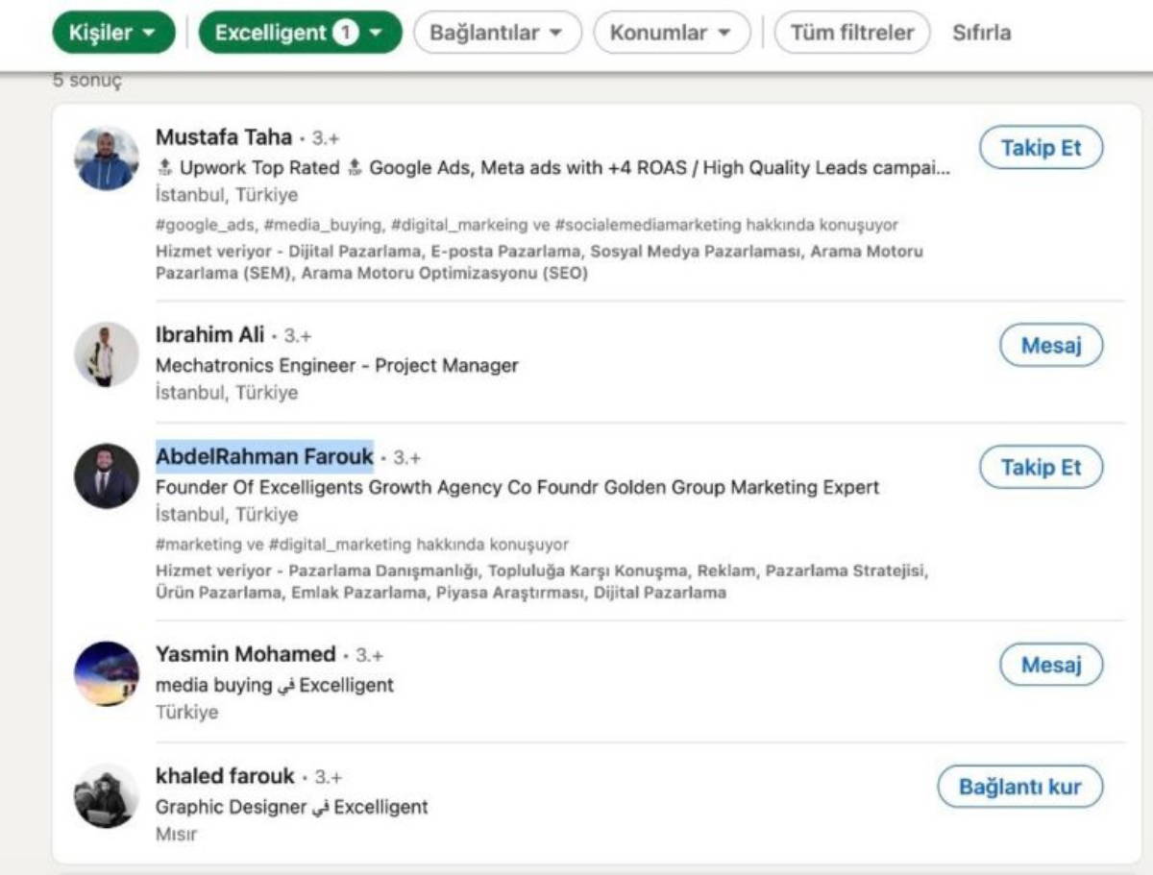Screen dimensions: 1153x875
Task: Open Mustafa Taha's profile photo
Action: pyautogui.click(x=107, y=158)
